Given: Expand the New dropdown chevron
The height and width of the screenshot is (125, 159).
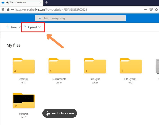Looking at the screenshot, I should coord(19,27).
